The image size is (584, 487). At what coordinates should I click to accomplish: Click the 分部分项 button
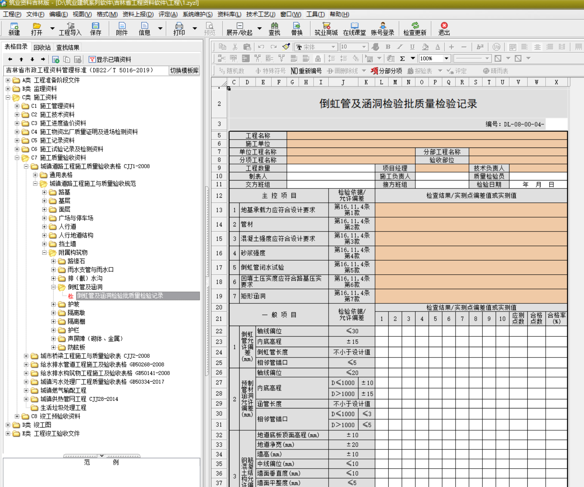(x=387, y=71)
